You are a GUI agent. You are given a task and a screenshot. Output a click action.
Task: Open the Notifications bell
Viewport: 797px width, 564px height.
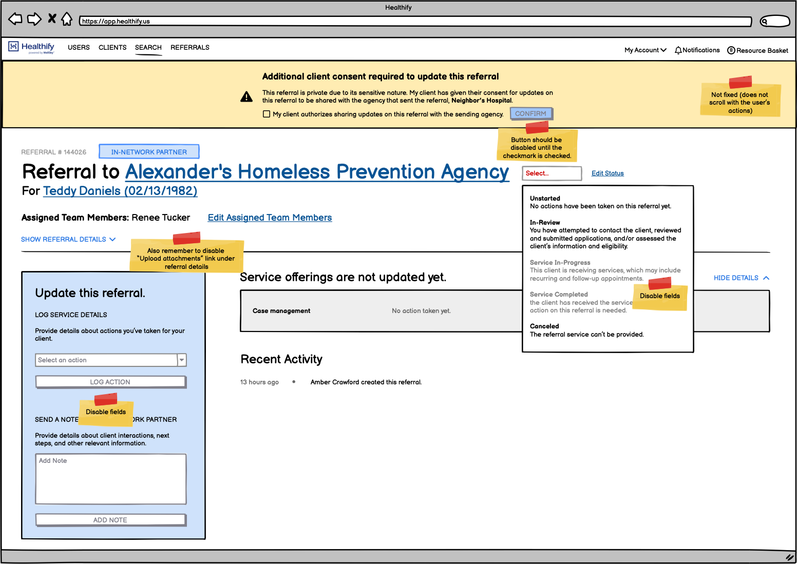[697, 50]
